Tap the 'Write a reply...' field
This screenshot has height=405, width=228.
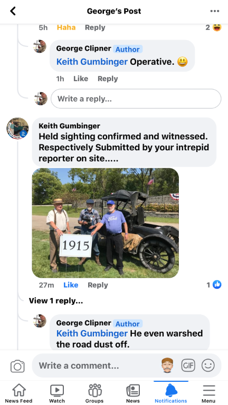click(136, 99)
